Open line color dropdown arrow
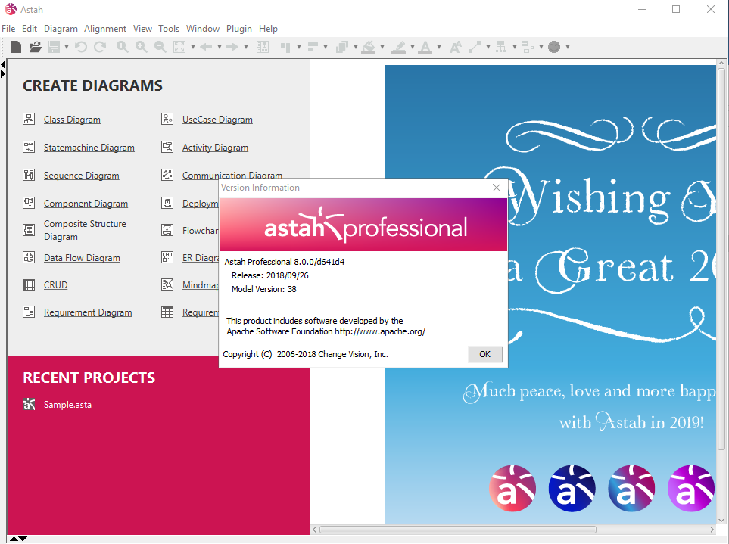Screen dimensions: 729x544 click(x=413, y=46)
